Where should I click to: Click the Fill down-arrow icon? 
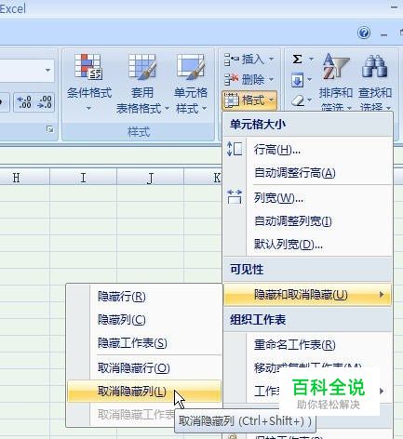[297, 80]
